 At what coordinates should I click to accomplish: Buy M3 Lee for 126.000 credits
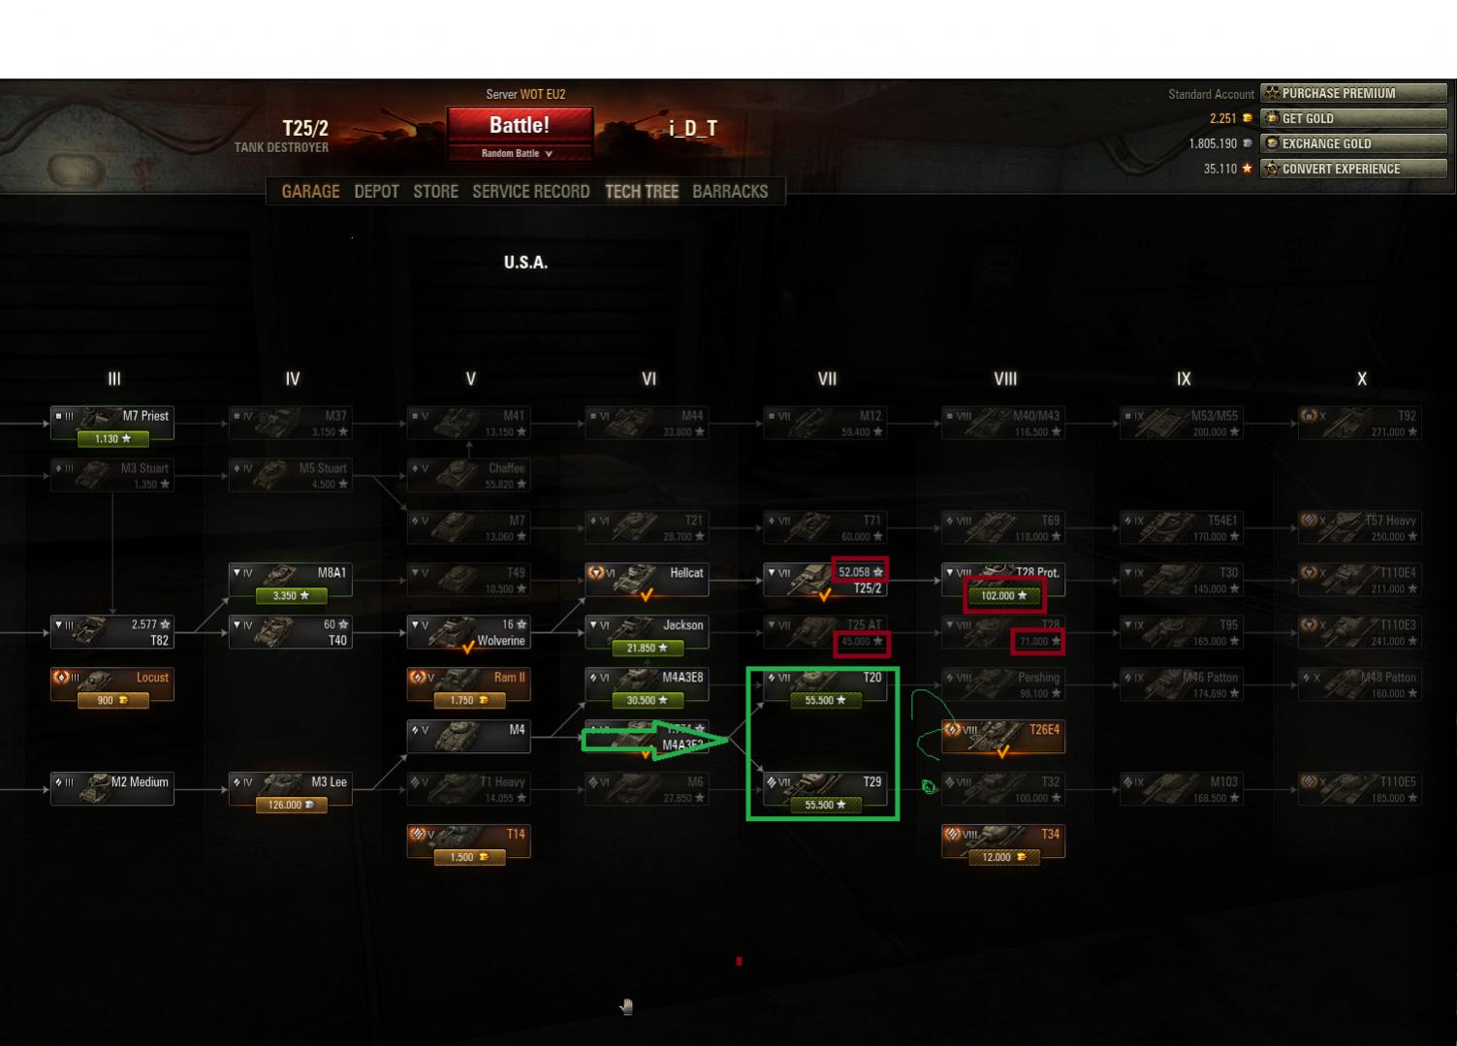point(291,806)
